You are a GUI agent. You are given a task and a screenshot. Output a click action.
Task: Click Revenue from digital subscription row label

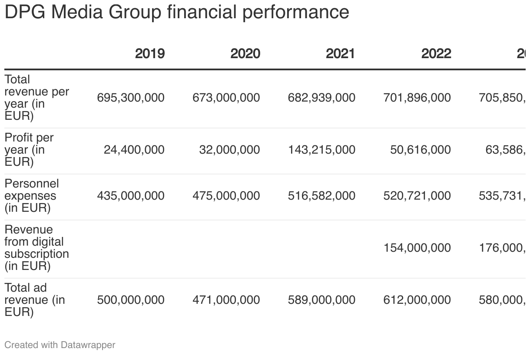pyautogui.click(x=36, y=248)
